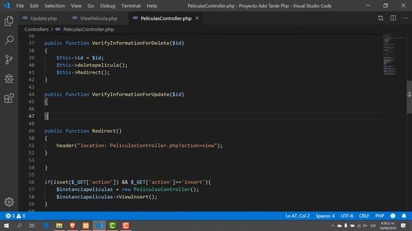
Task: Open Brave browser from taskbar
Action: tap(73, 225)
